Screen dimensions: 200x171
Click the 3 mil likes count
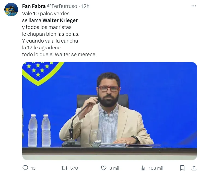pos(114,168)
